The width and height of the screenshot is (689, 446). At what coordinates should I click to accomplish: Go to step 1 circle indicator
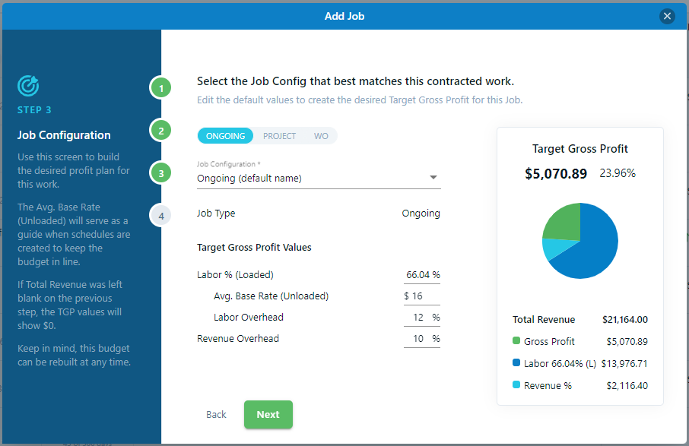160,88
